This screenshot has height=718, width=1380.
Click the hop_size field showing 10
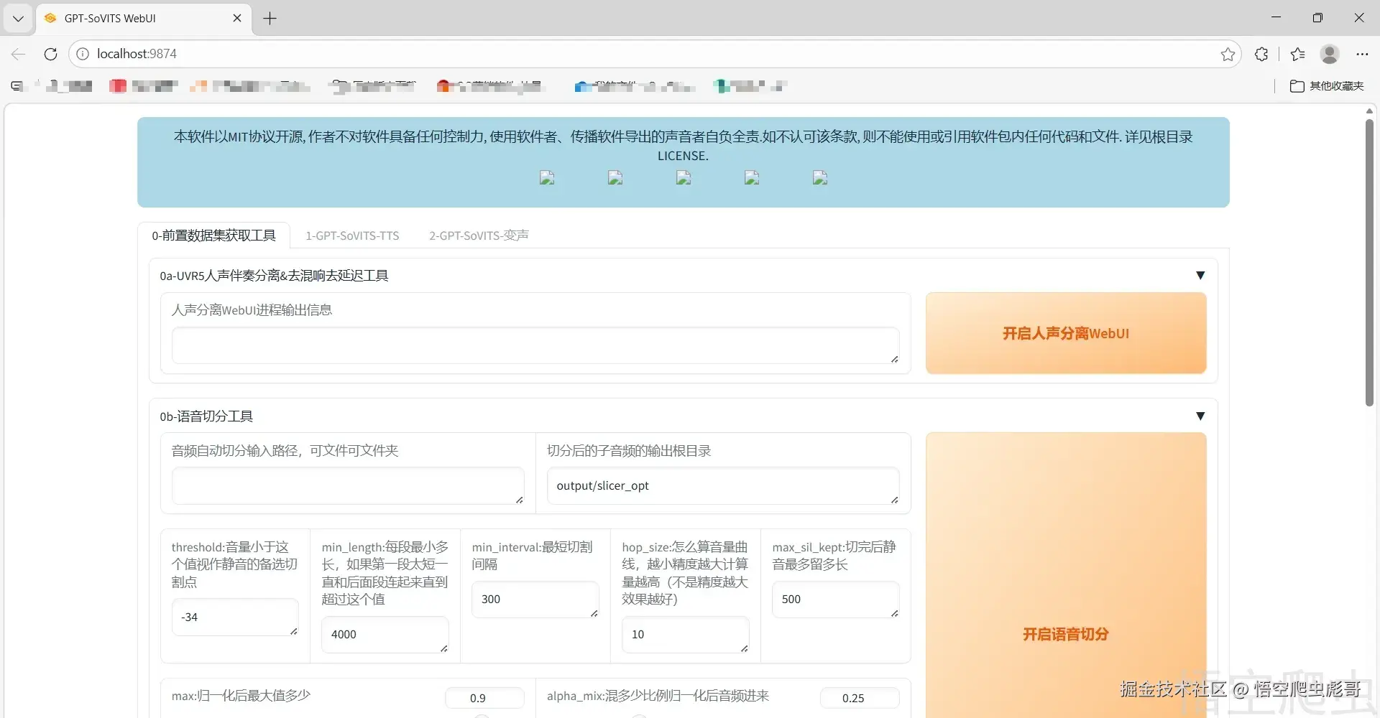[686, 635]
